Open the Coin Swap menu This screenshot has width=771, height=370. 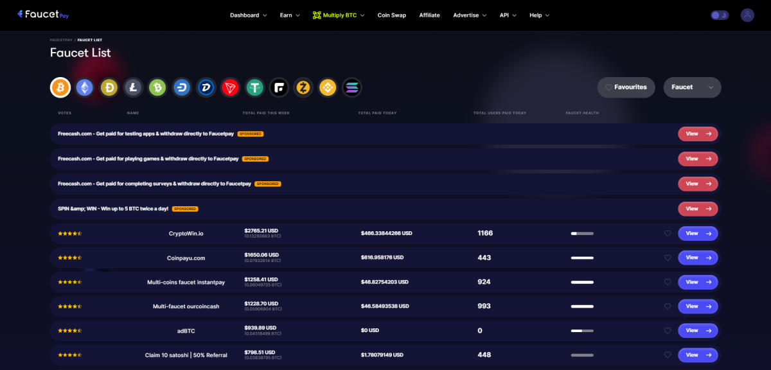(x=392, y=15)
